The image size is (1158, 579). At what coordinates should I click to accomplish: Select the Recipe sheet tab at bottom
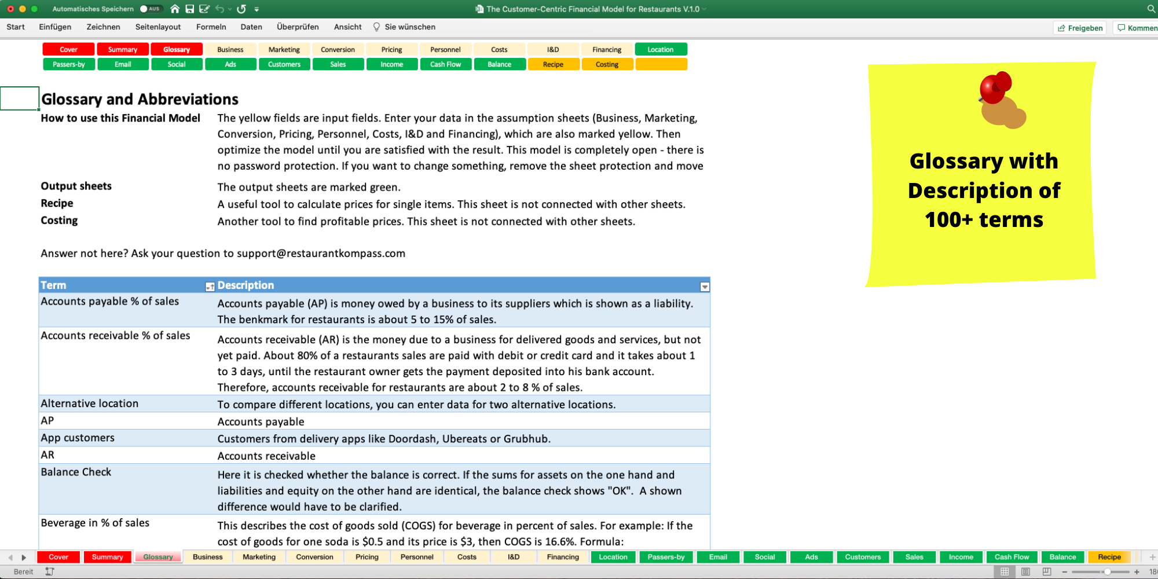(1109, 557)
